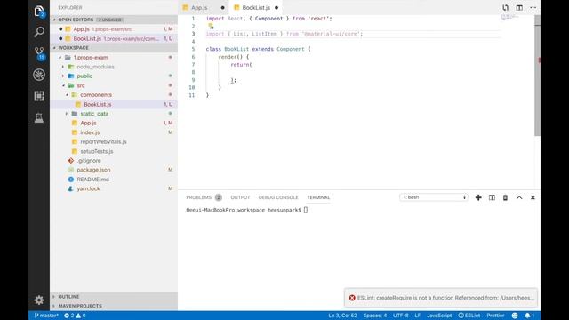This screenshot has width=569, height=320.
Task: Open index.js in the file tree
Action: (x=114, y=132)
